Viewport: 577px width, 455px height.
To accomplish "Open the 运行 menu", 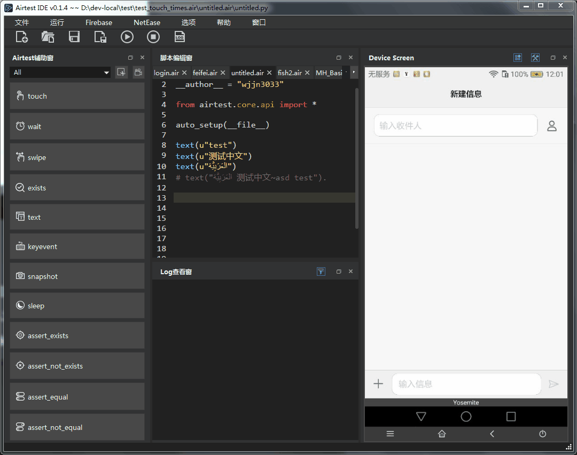I will click(57, 22).
